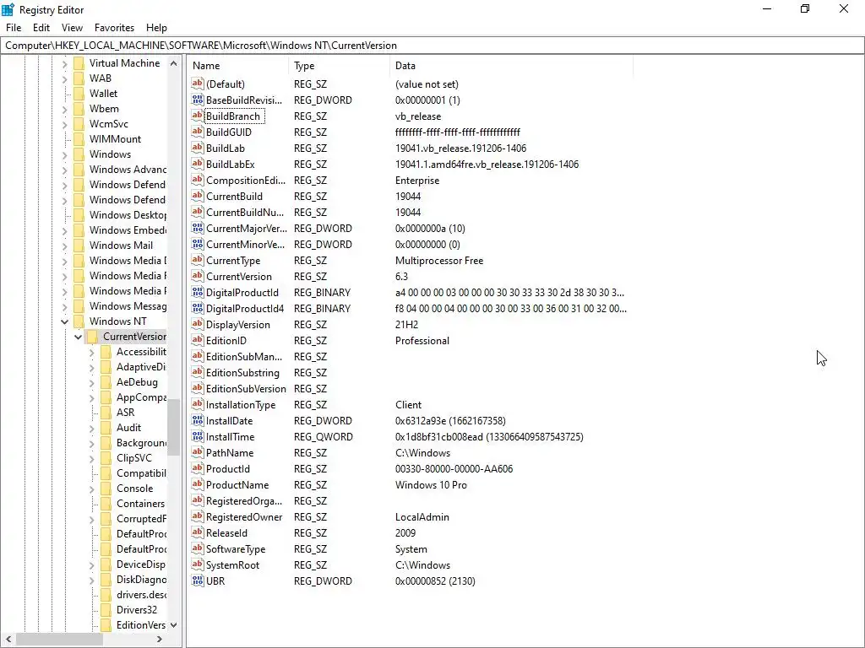Screen dimensions: 865x648
Task: Open the Edit menu
Action: (41, 28)
